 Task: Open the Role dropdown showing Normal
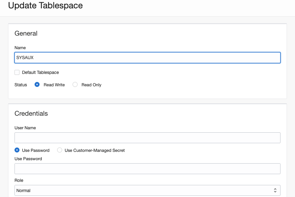pos(147,191)
